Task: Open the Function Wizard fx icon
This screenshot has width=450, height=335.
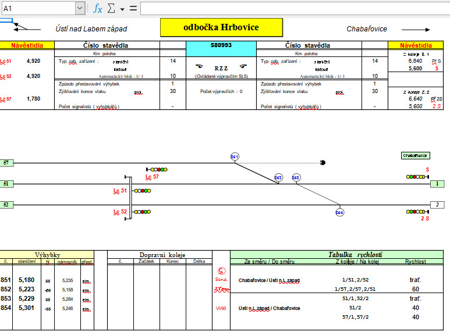Action: pos(98,9)
